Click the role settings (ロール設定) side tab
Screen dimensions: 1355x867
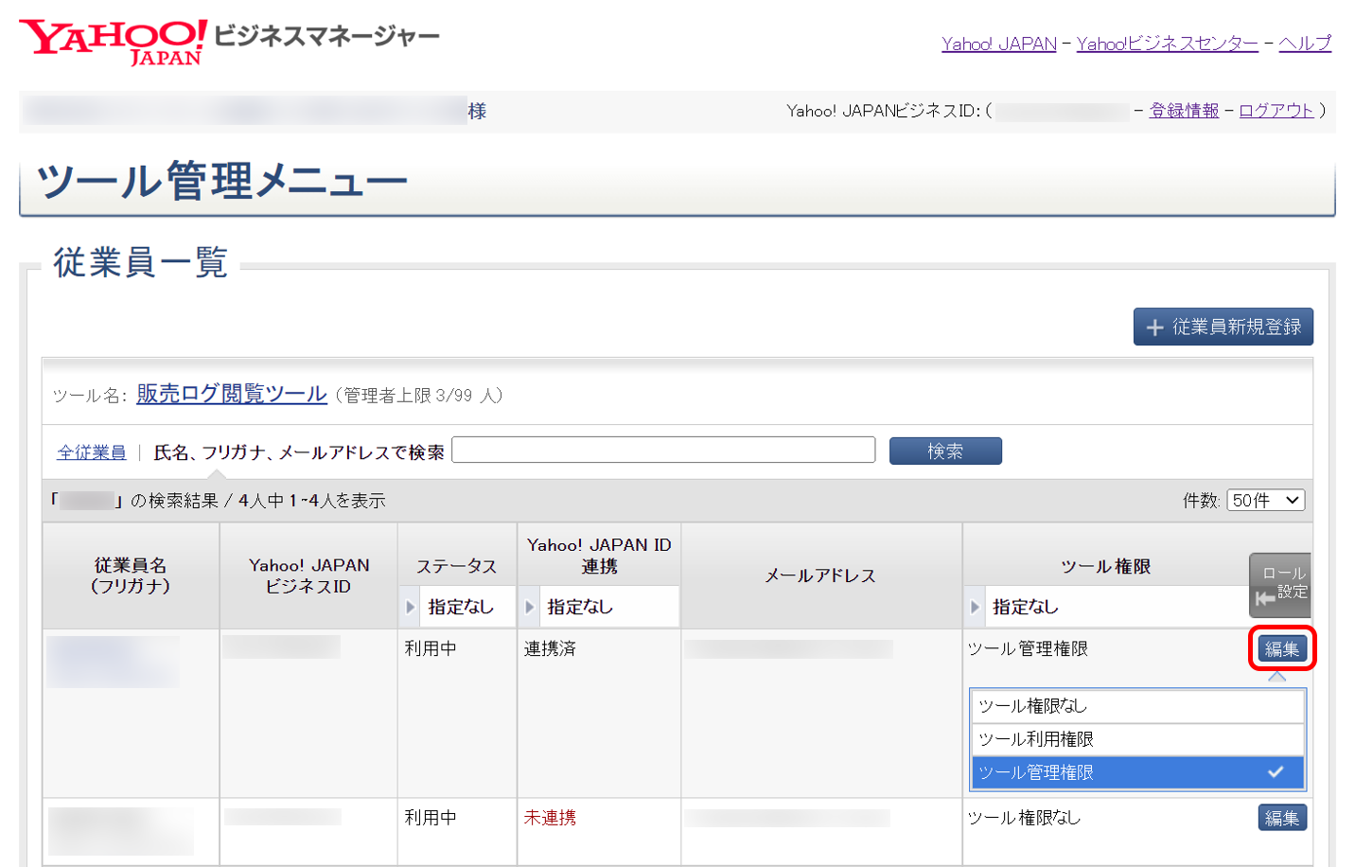click(1280, 585)
